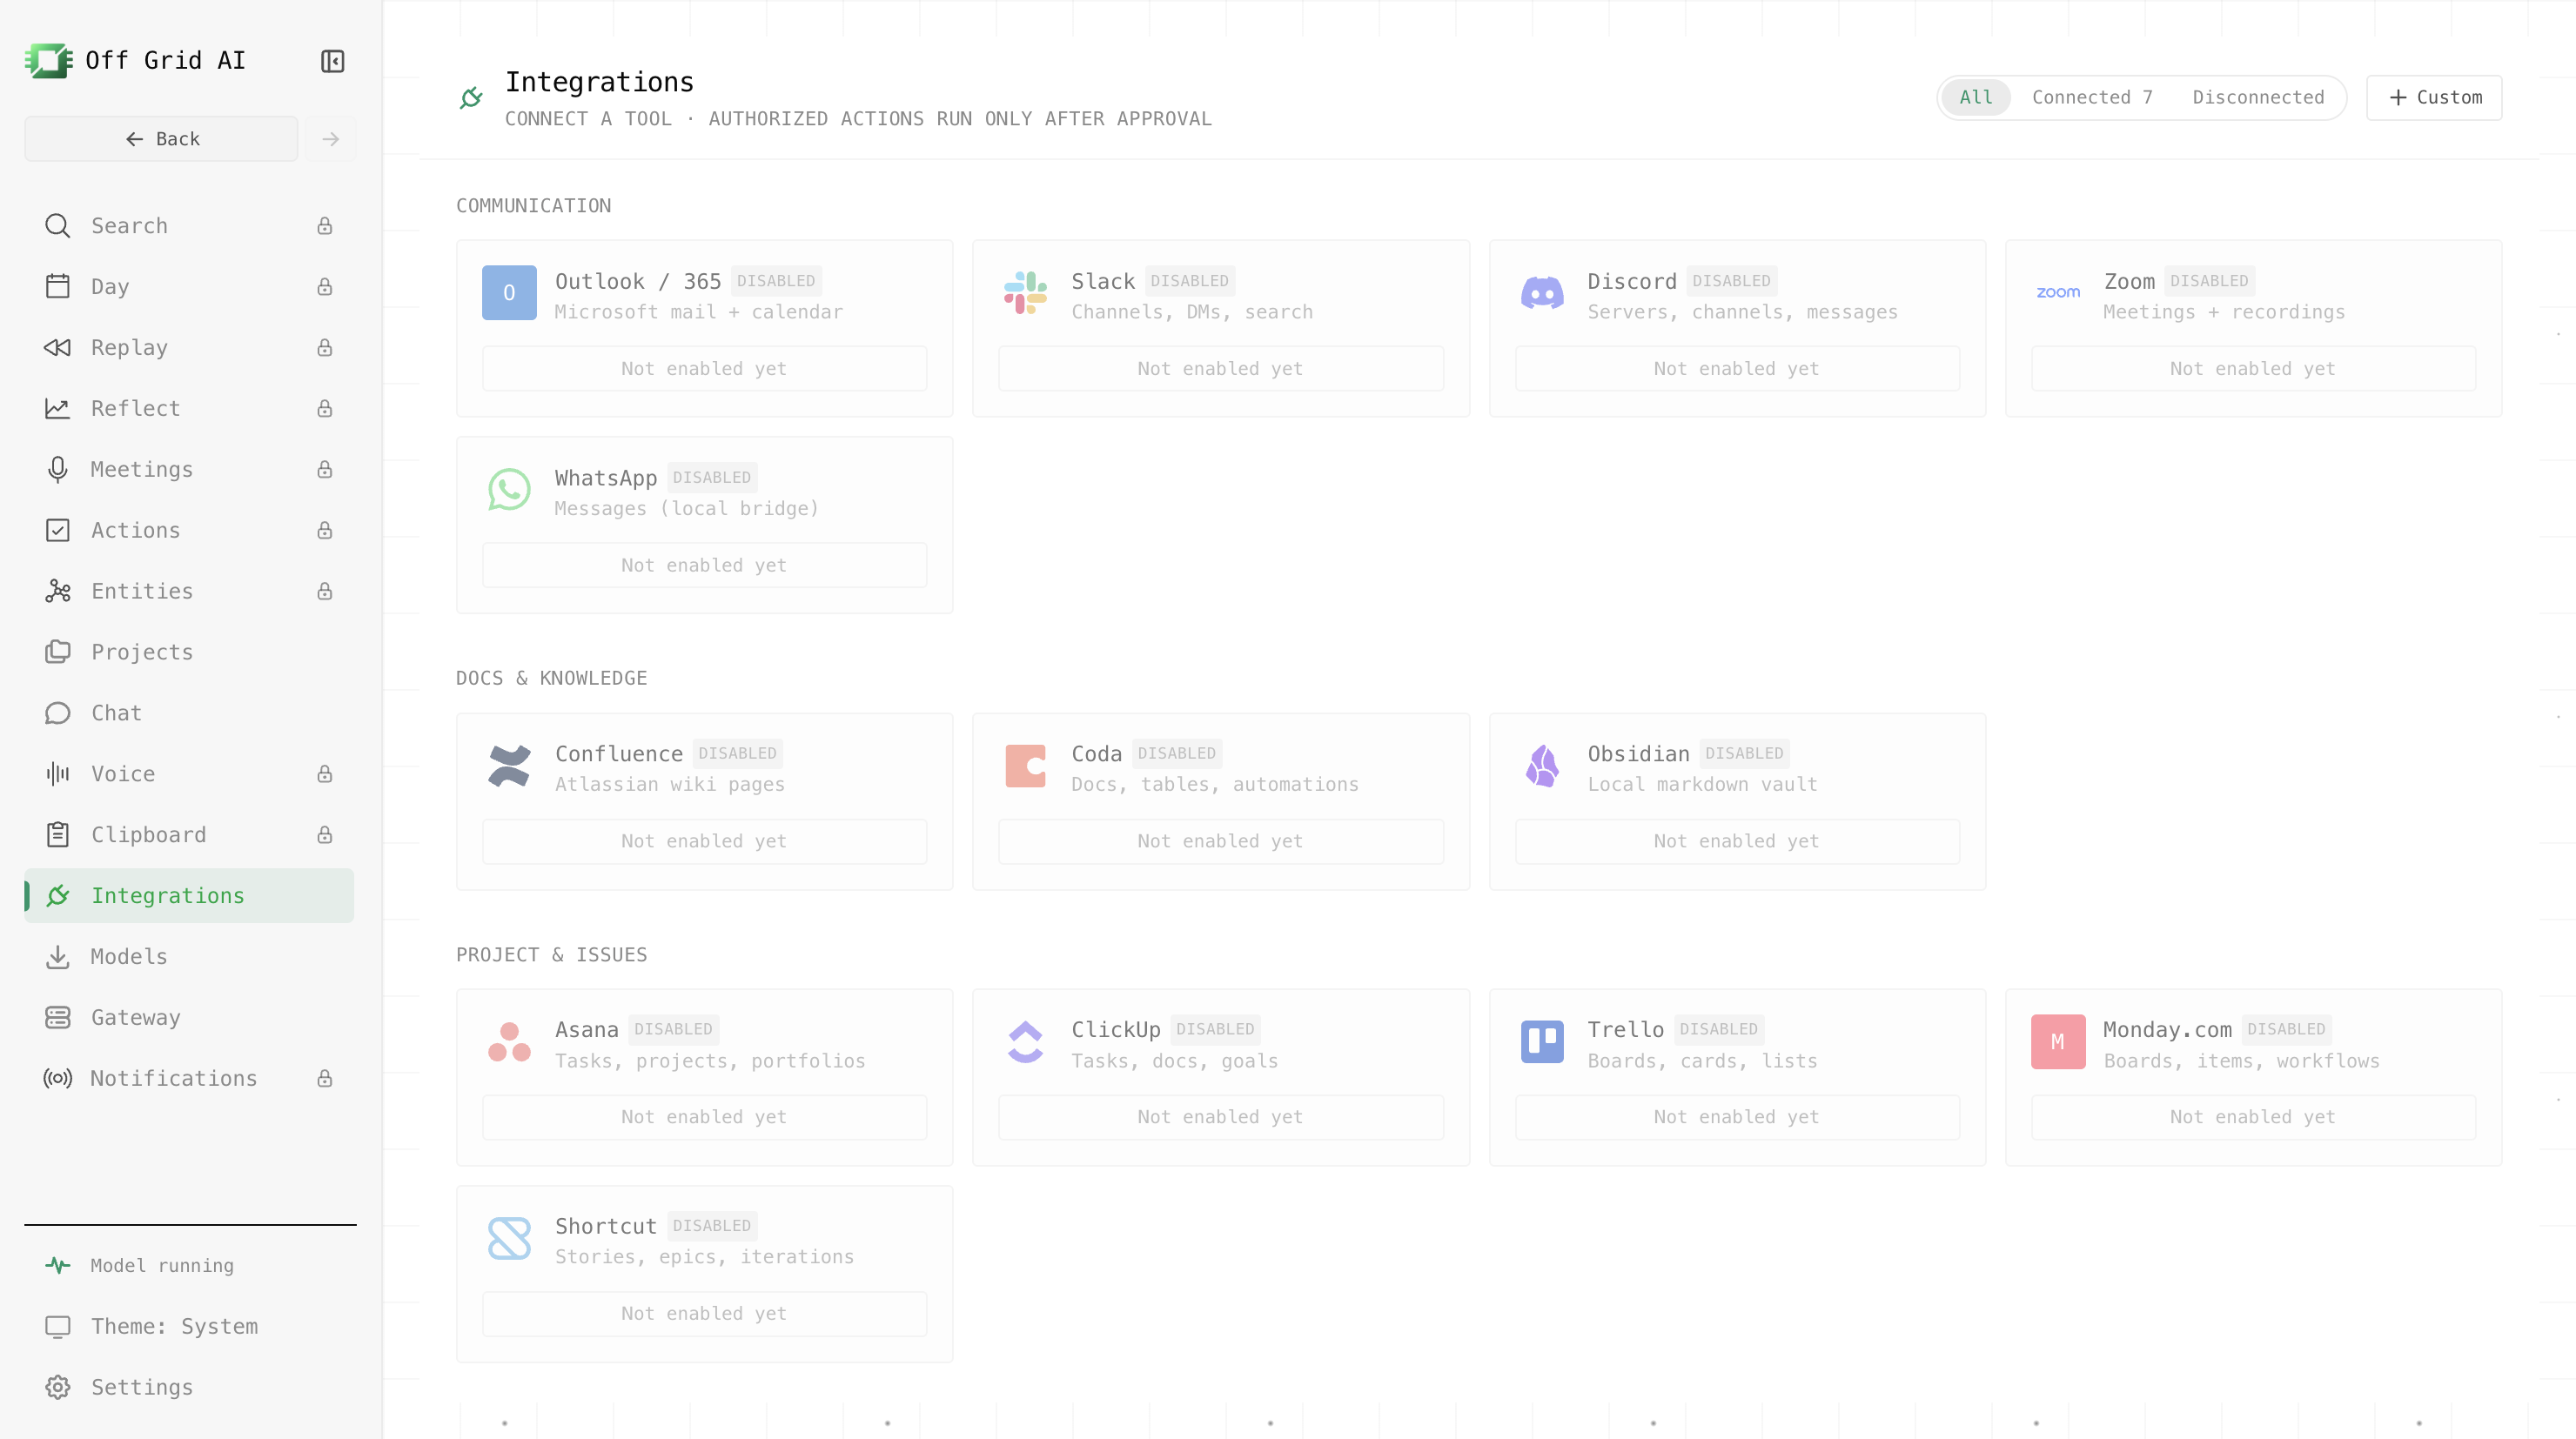This screenshot has height=1439, width=2576.
Task: Click the forward arrow button
Action: click(x=331, y=138)
